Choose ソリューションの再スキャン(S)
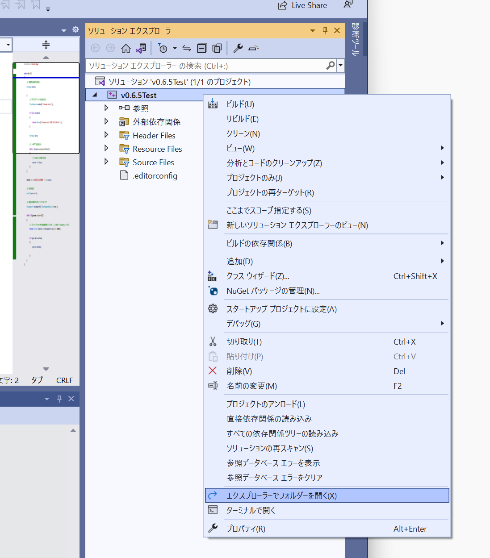Viewport: 490px width, 558px height. 327,448
